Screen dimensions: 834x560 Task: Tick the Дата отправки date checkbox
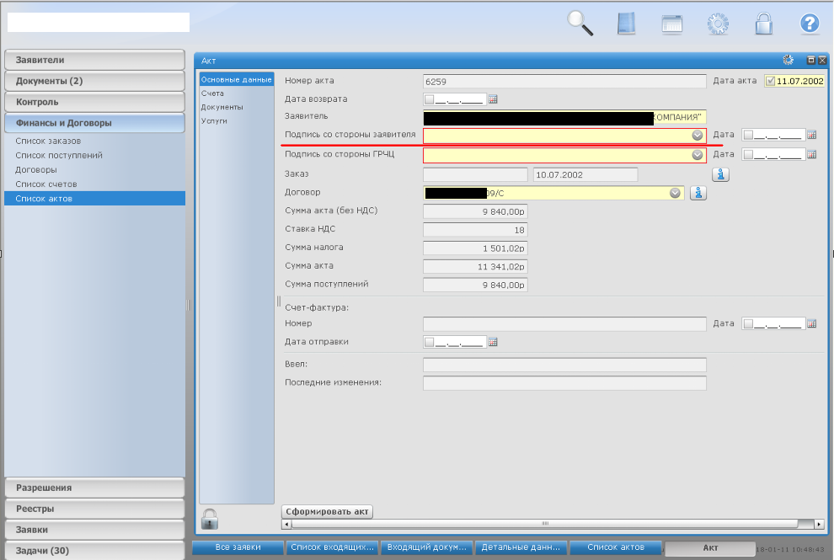tap(430, 342)
